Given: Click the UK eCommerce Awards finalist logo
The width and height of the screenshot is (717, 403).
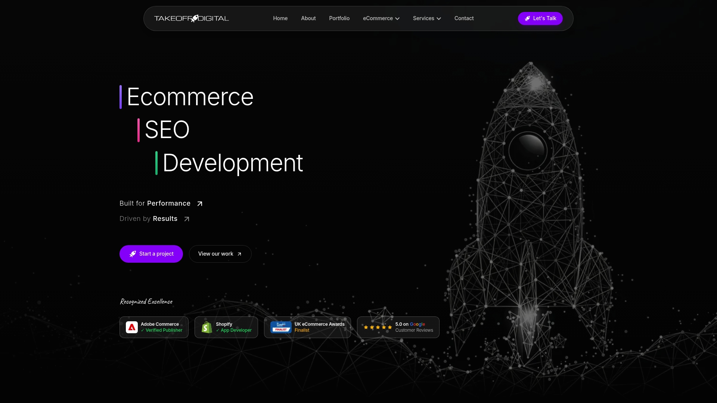Looking at the screenshot, I should 281,327.
